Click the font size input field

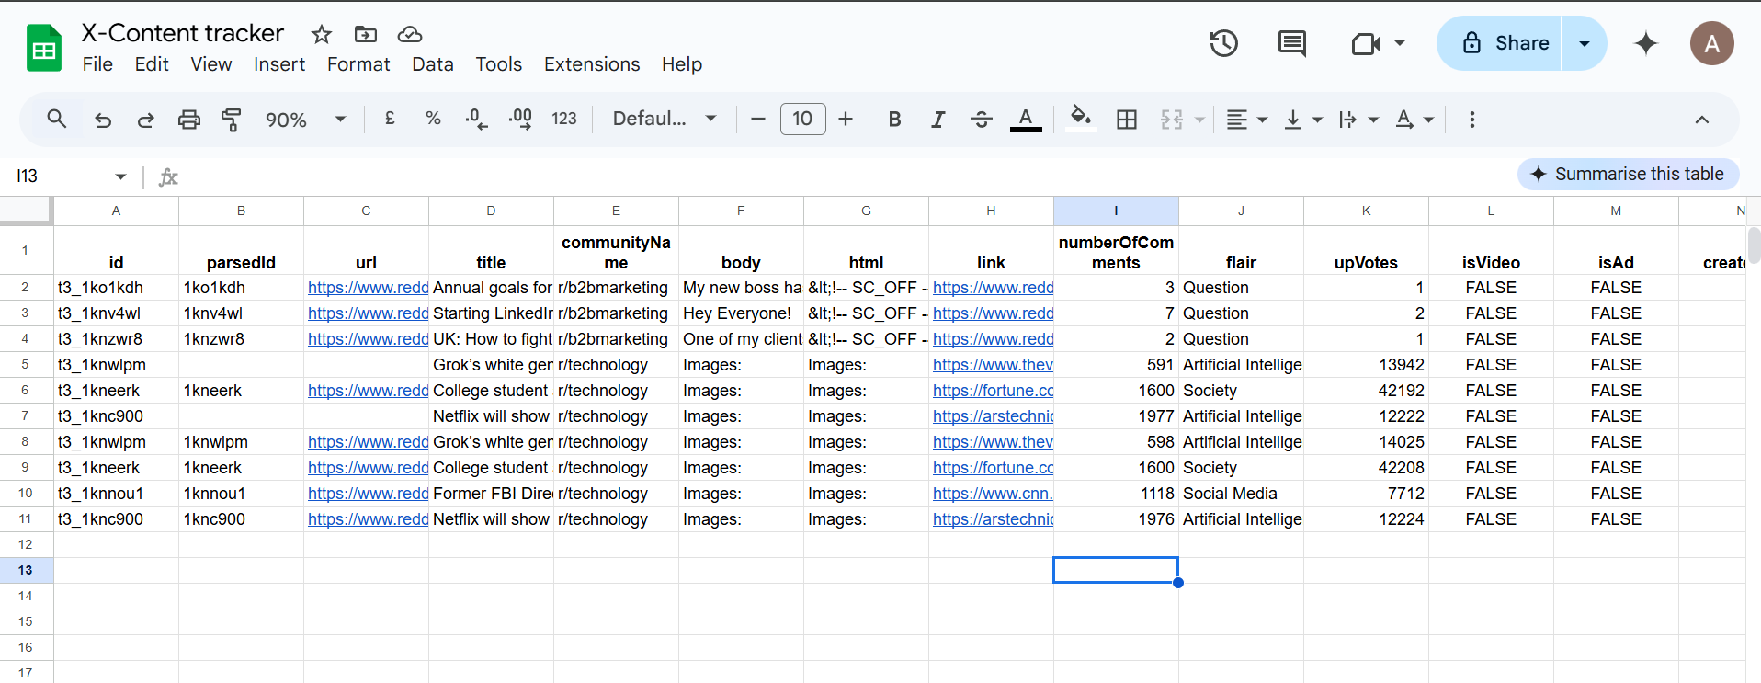click(802, 119)
